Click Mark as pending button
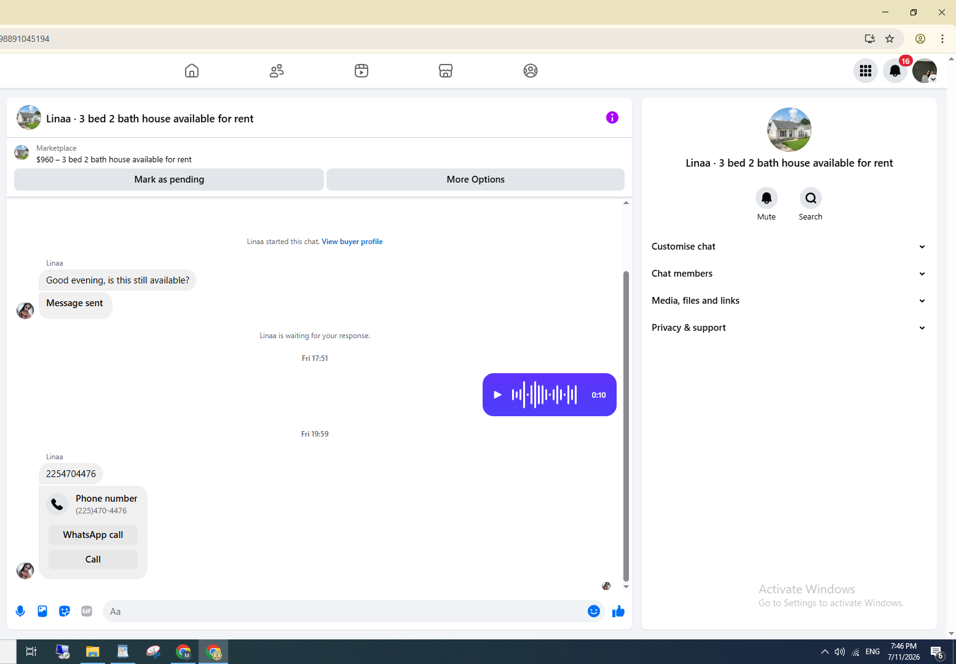Screen dimensions: 956x664 click(x=169, y=180)
